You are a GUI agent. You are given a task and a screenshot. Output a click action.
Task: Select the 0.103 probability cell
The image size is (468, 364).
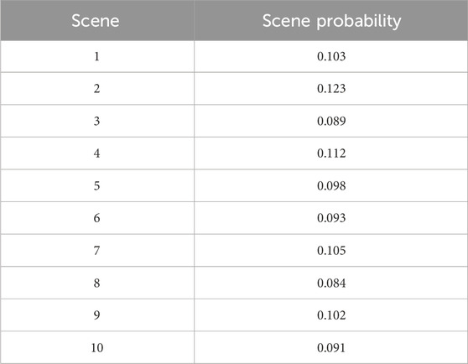pos(331,56)
